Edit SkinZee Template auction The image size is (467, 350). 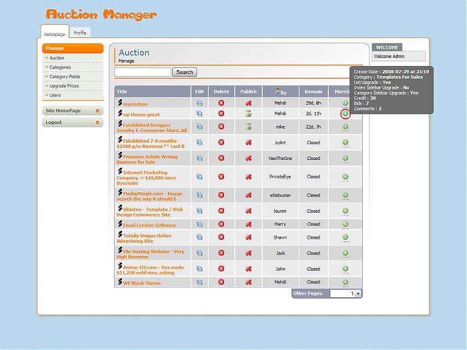[x=199, y=211]
